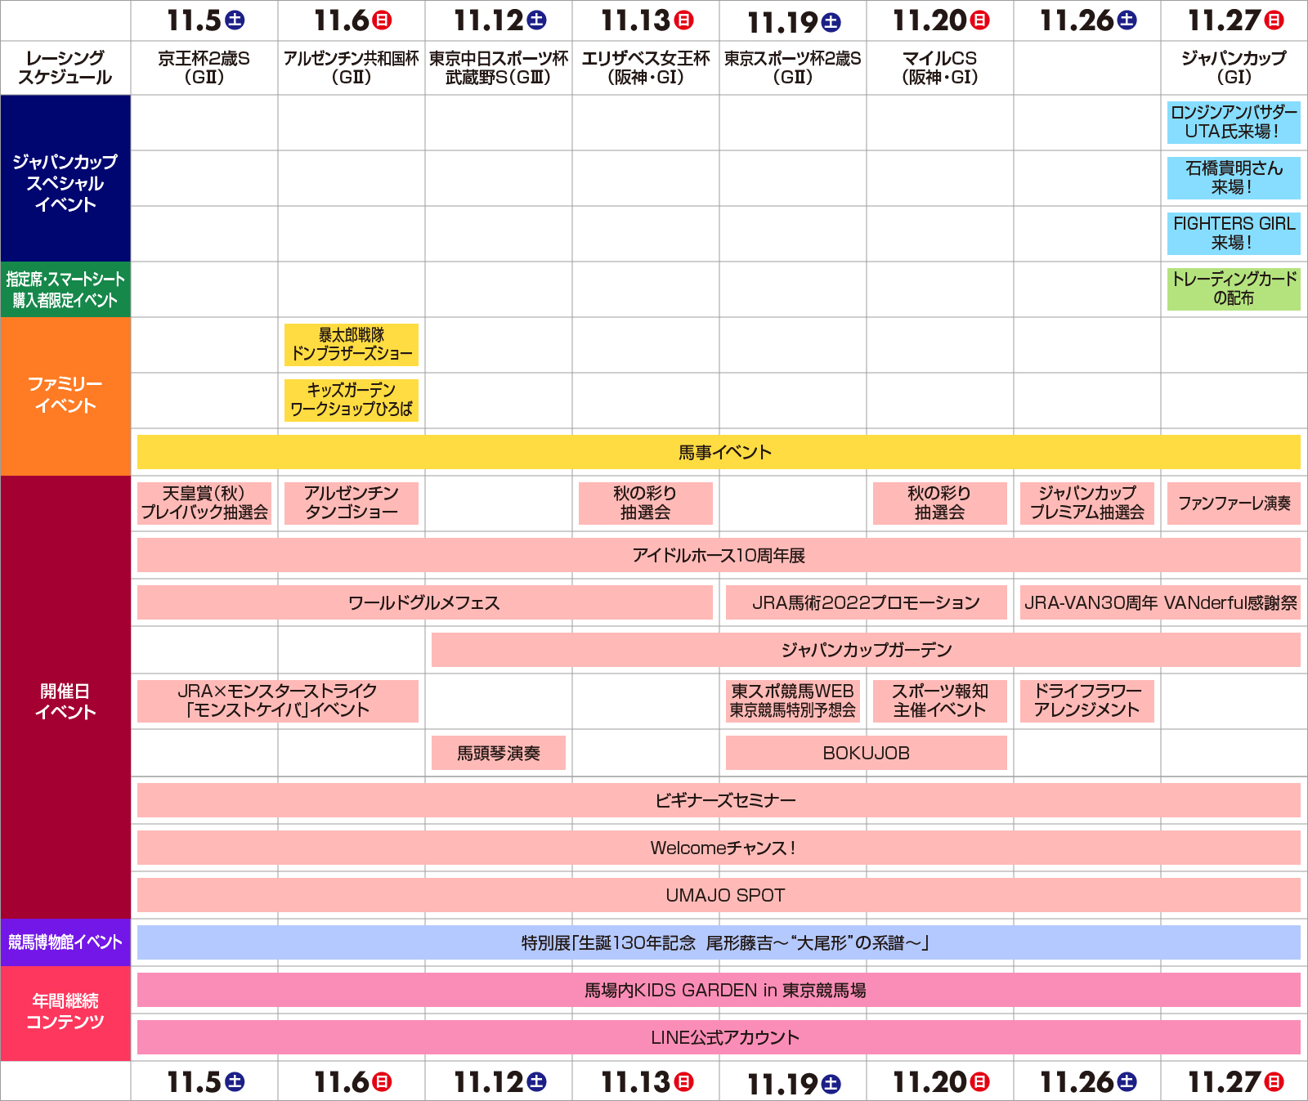
Task: Click the Saturday 土 icon beside top 11.5
Action: click(235, 20)
